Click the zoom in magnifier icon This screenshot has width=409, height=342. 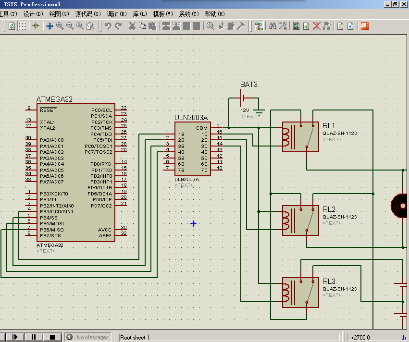[x=60, y=26]
